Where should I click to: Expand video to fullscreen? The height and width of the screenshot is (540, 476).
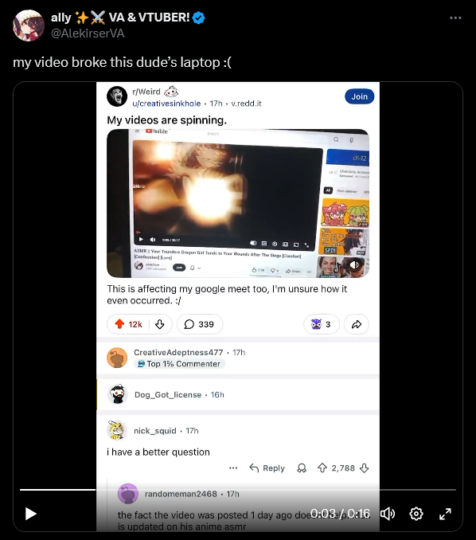(x=445, y=514)
